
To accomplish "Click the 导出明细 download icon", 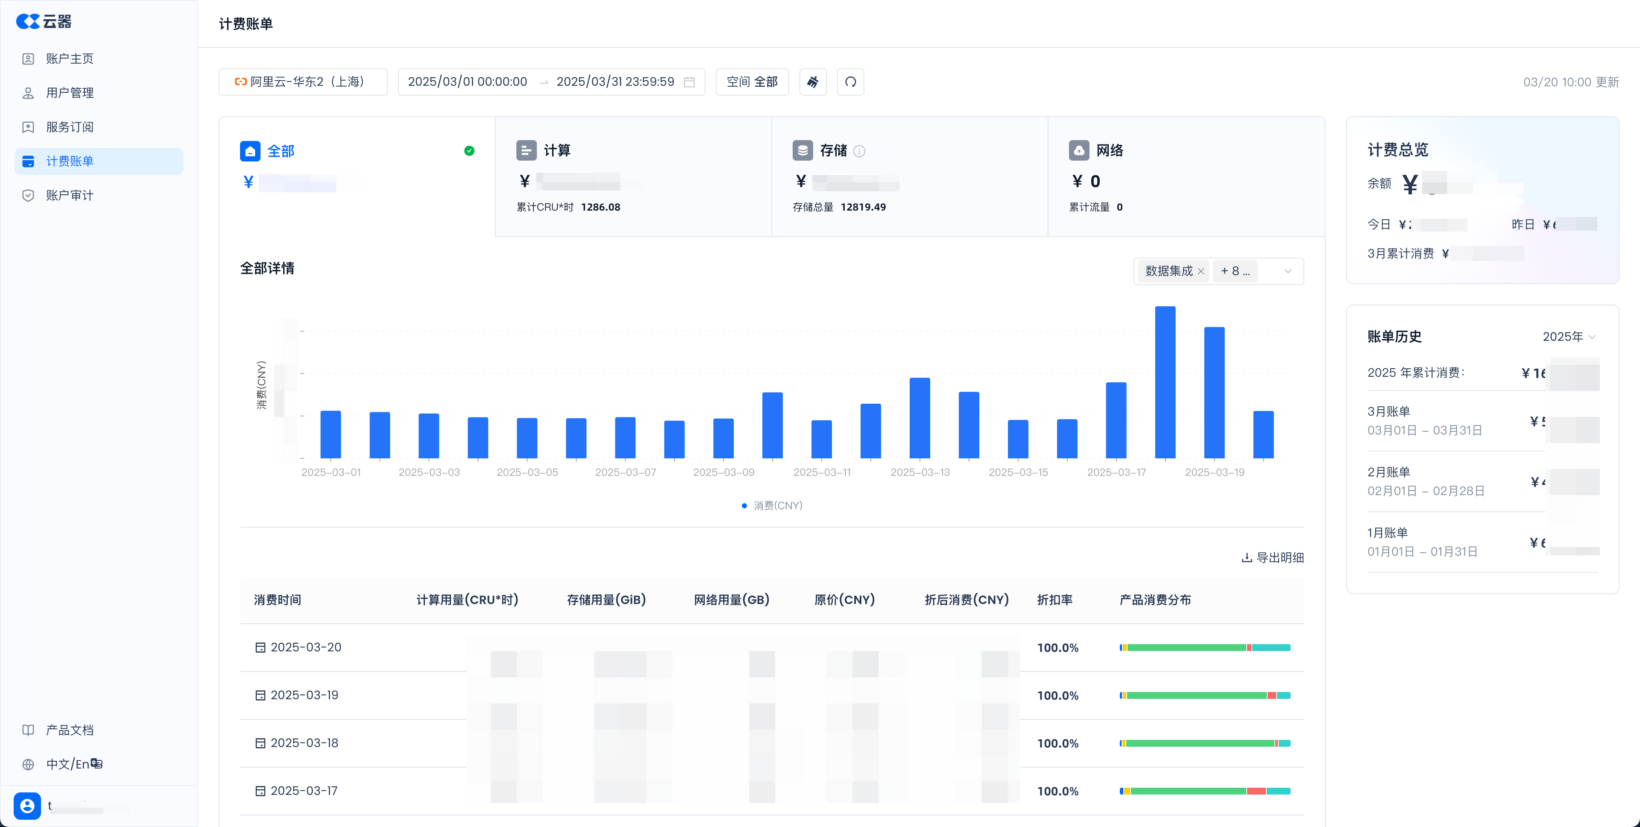I will pyautogui.click(x=1247, y=558).
